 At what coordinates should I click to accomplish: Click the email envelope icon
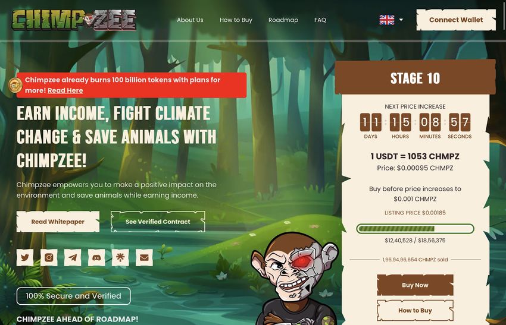[144, 257]
